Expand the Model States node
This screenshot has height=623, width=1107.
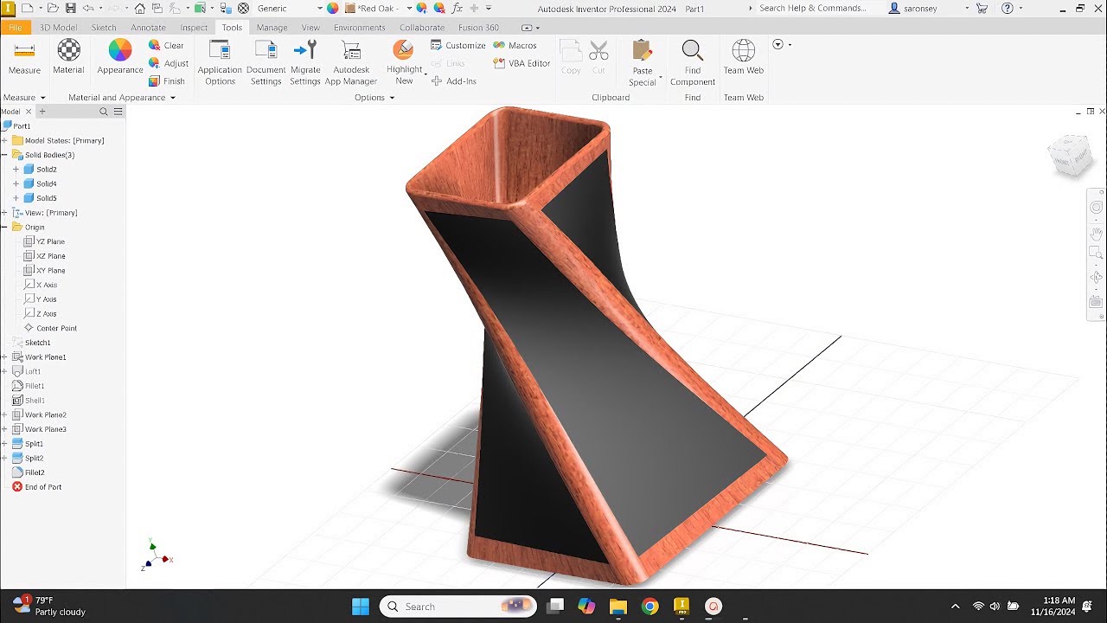[x=4, y=140]
